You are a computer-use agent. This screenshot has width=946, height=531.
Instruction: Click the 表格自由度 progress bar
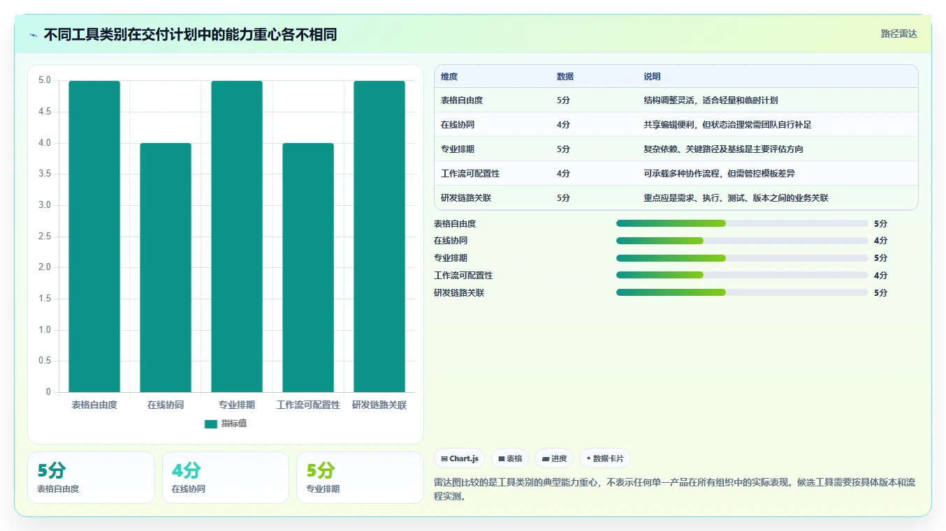pyautogui.click(x=742, y=223)
